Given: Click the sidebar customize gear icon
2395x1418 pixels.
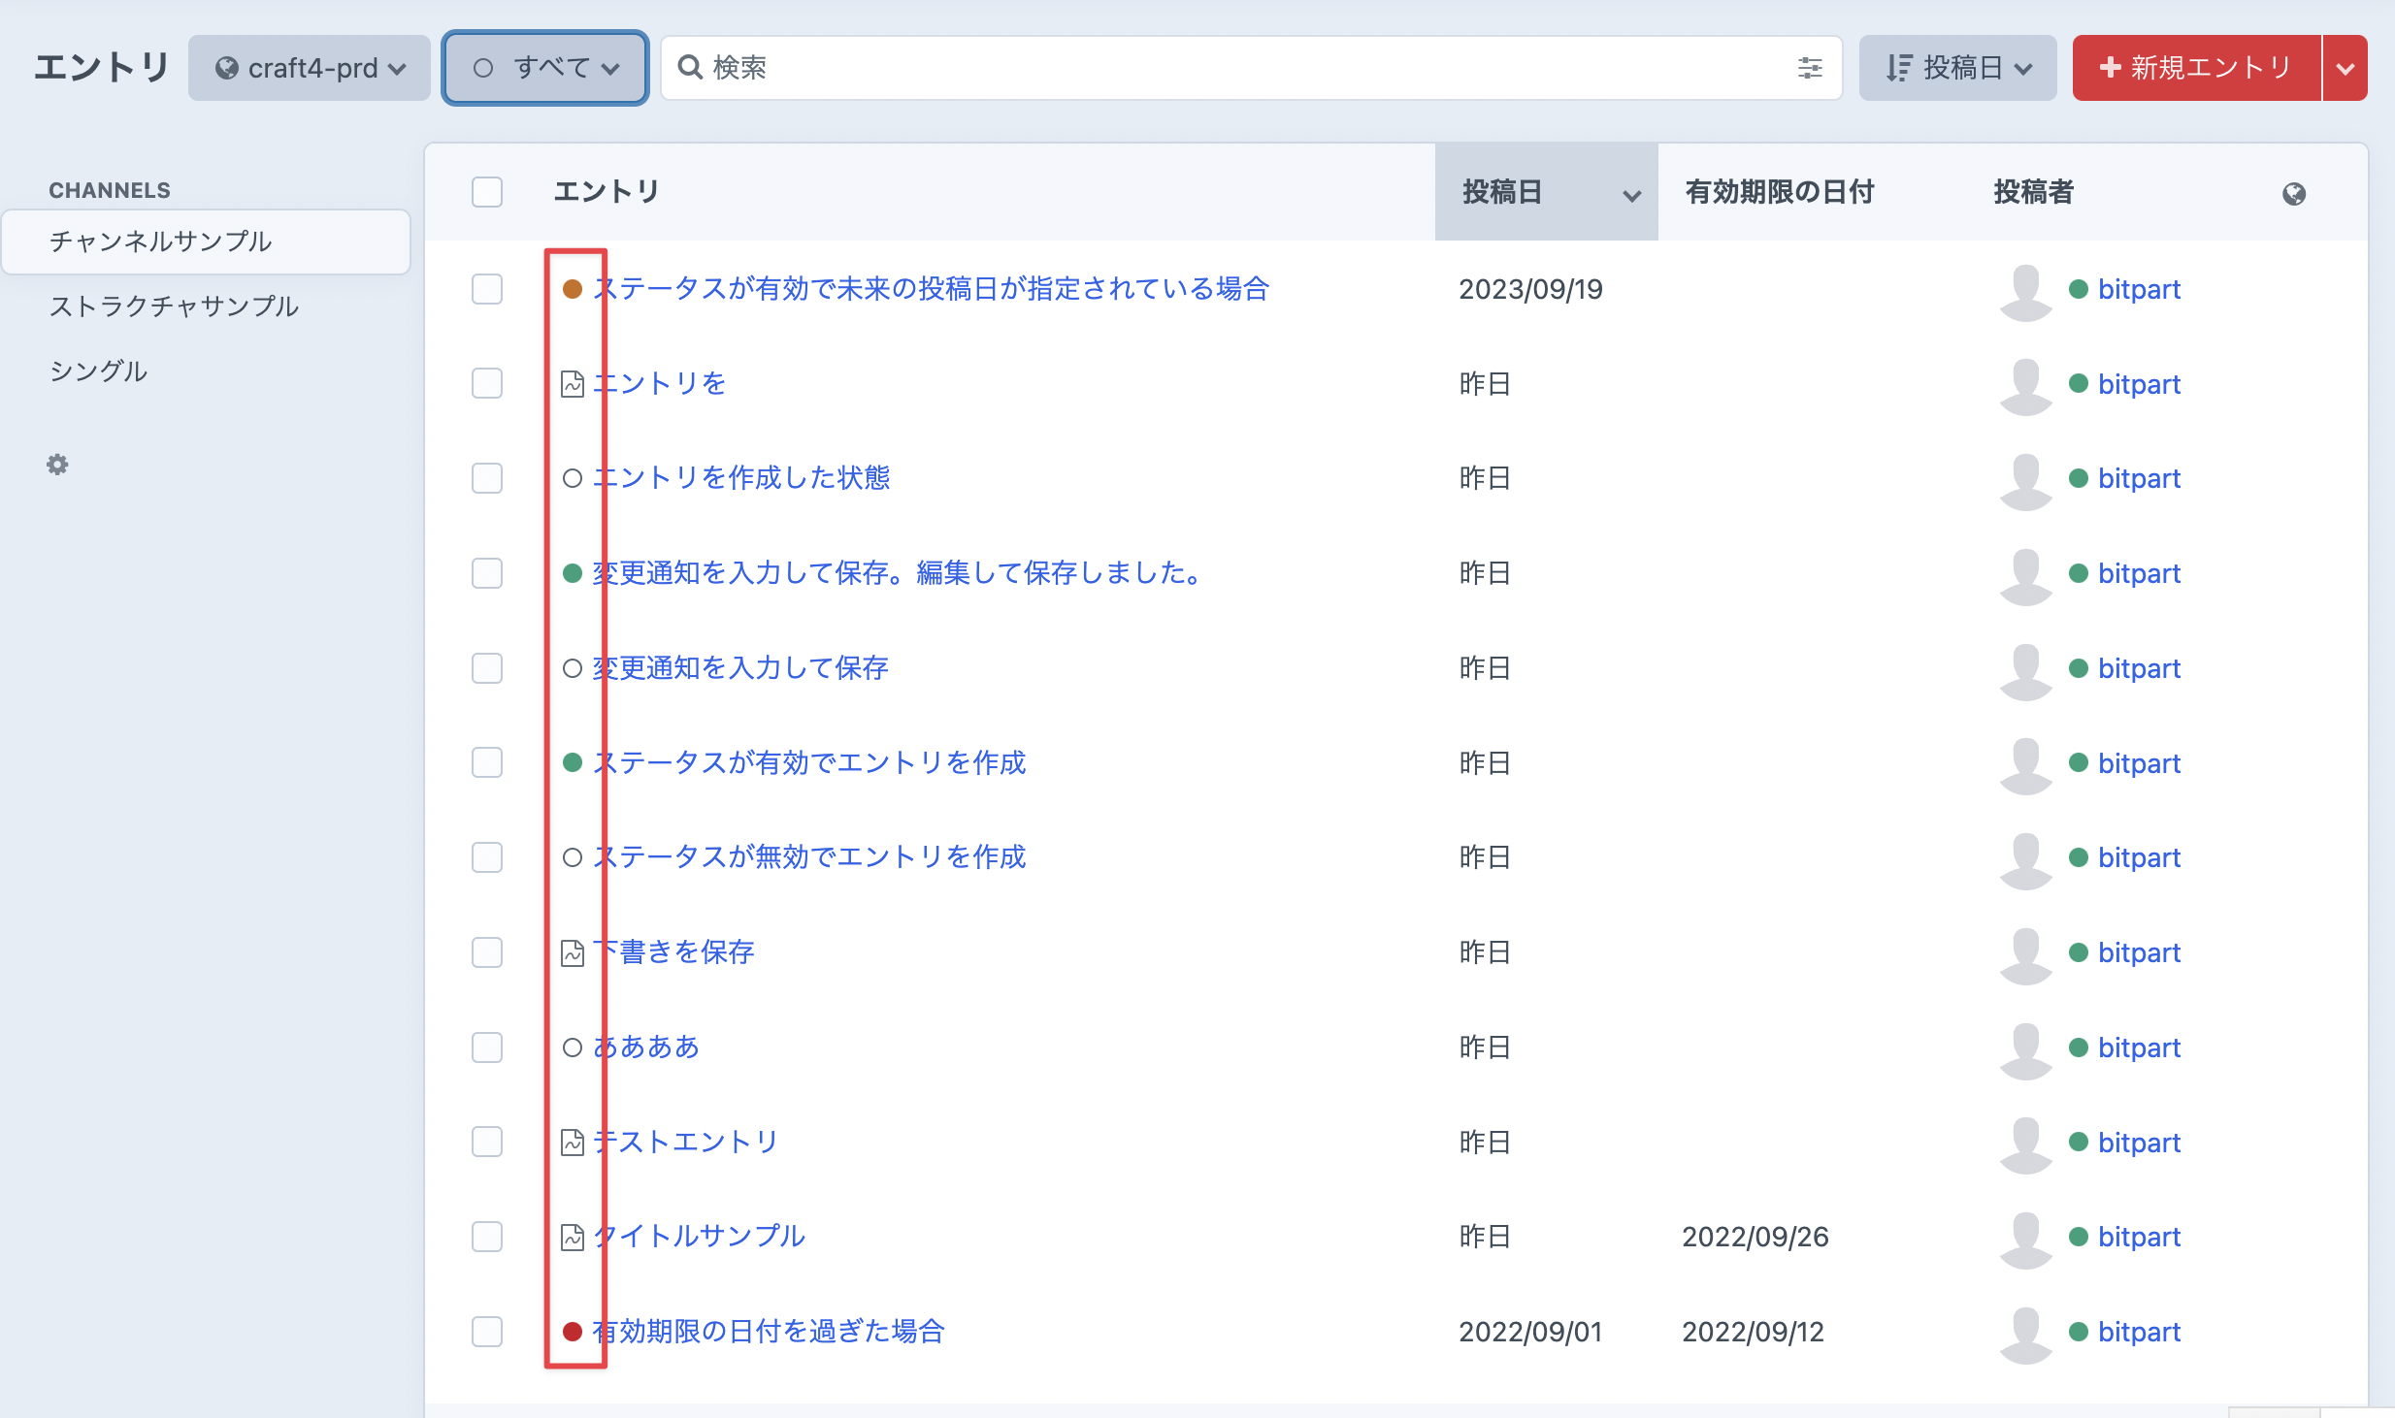Looking at the screenshot, I should pyautogui.click(x=58, y=465).
